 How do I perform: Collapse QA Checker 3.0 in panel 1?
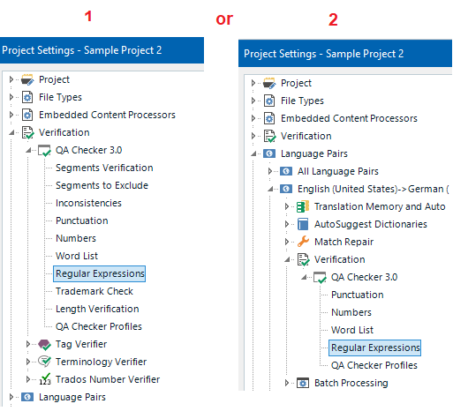28,151
